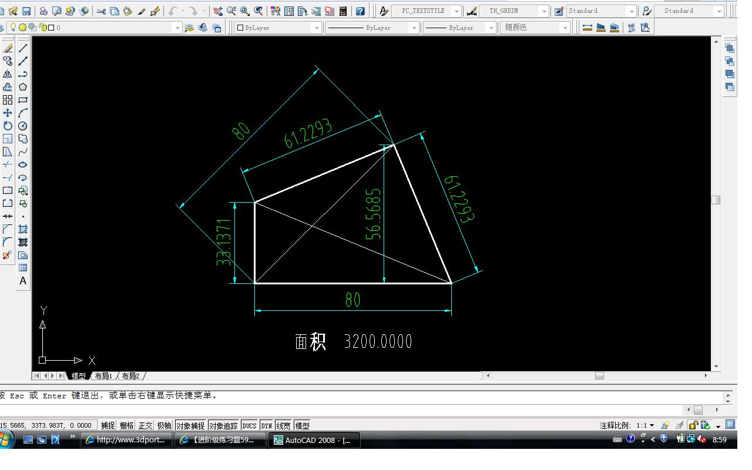The height and width of the screenshot is (470, 752).
Task: Open the ByLayer linetype dropdown
Action: coord(414,28)
